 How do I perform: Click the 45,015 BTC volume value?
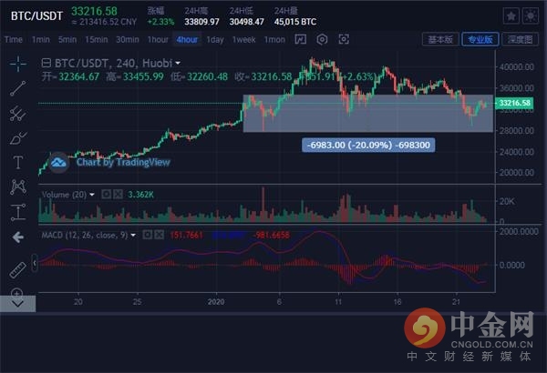tap(295, 22)
